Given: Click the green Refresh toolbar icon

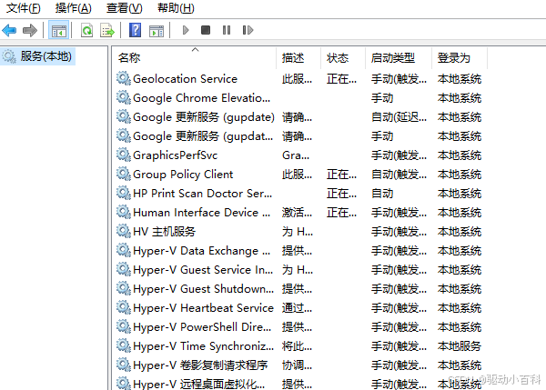Looking at the screenshot, I should click(86, 31).
